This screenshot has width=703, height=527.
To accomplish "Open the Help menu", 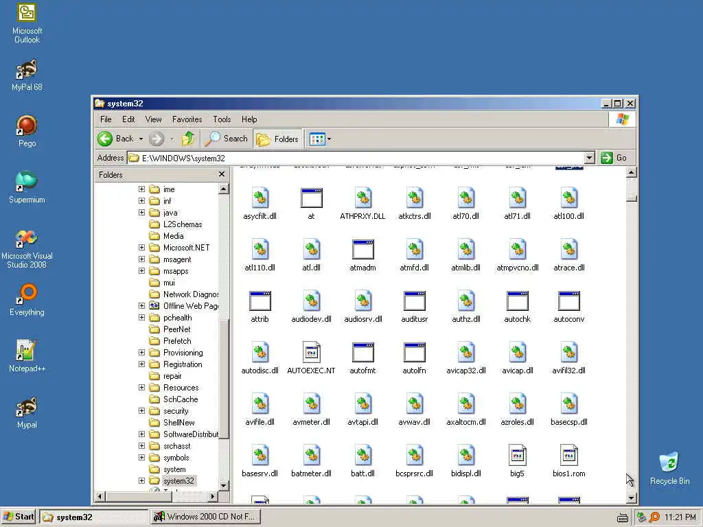I will click(x=249, y=119).
